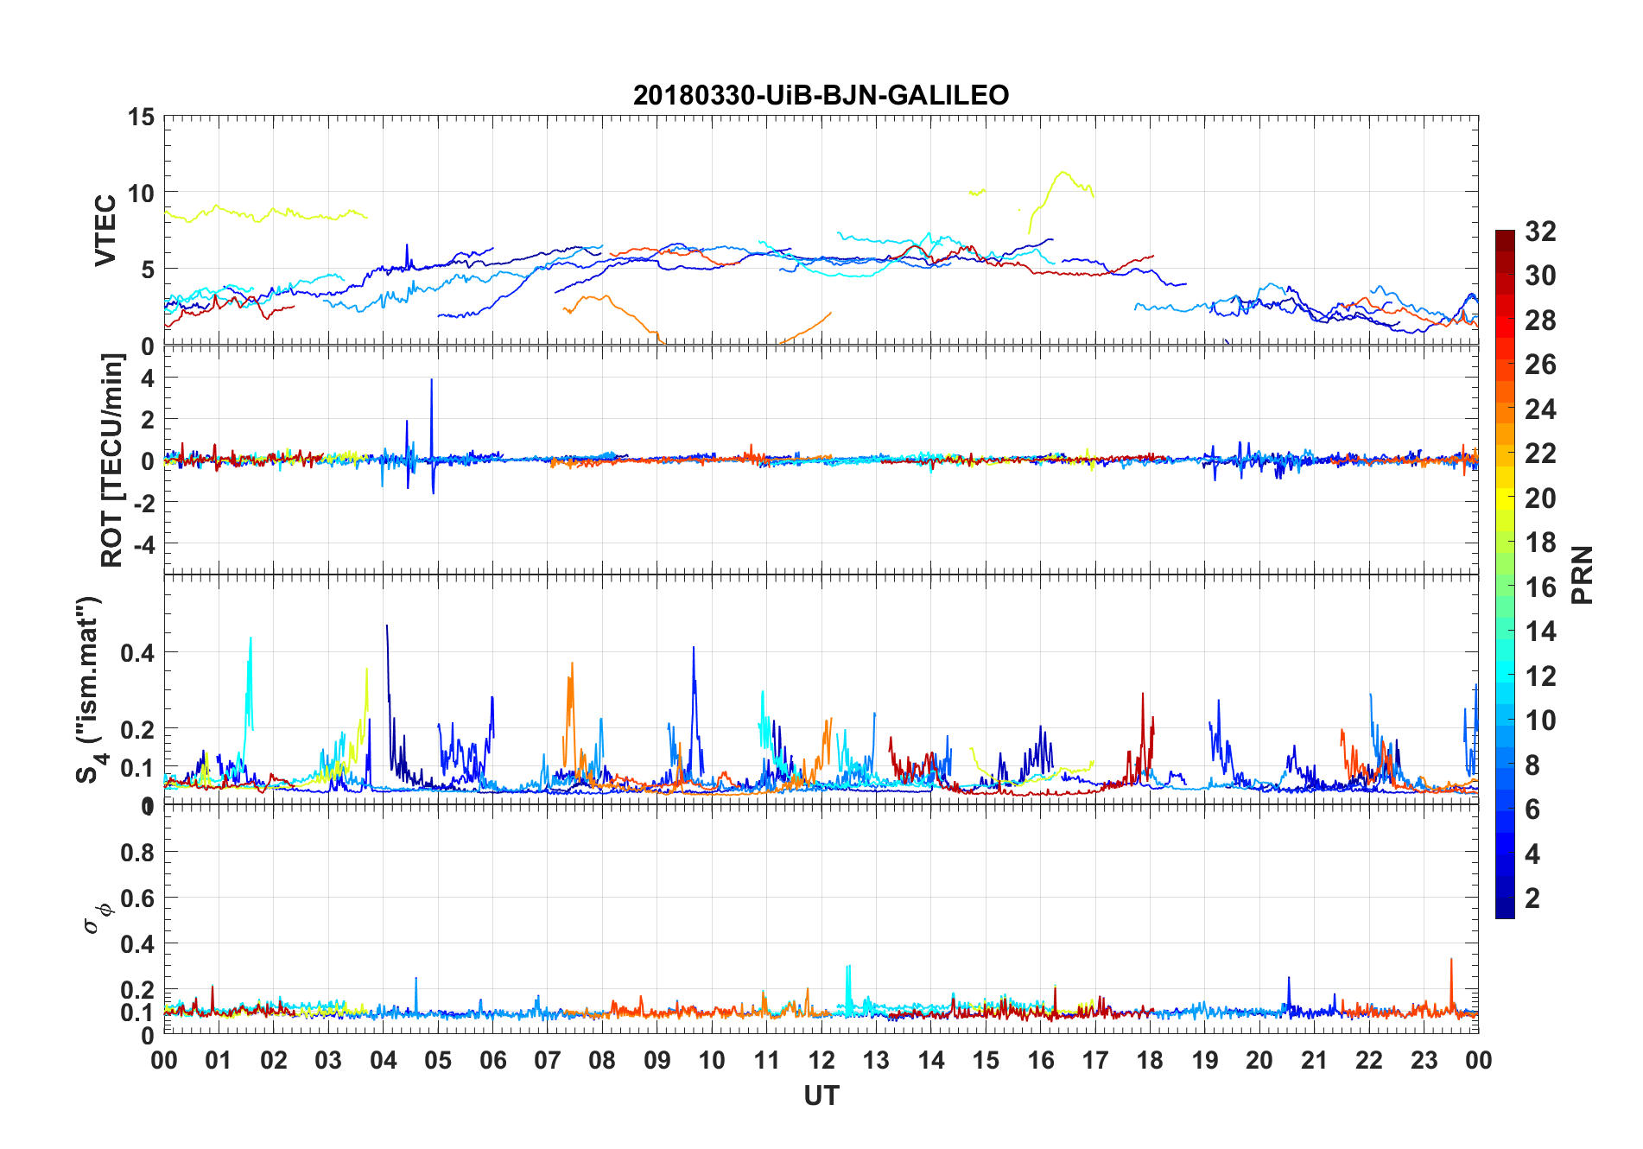The width and height of the screenshot is (1643, 1149).
Task: Click the "15" tick on the VTEC axis
Action: coord(141,117)
